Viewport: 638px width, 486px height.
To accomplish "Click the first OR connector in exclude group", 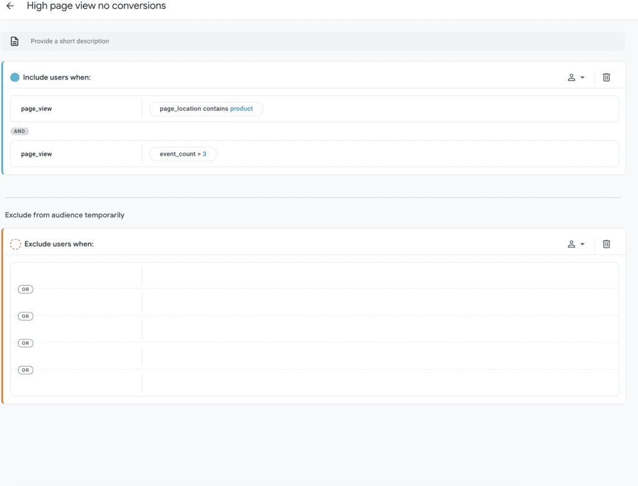I will click(x=25, y=289).
